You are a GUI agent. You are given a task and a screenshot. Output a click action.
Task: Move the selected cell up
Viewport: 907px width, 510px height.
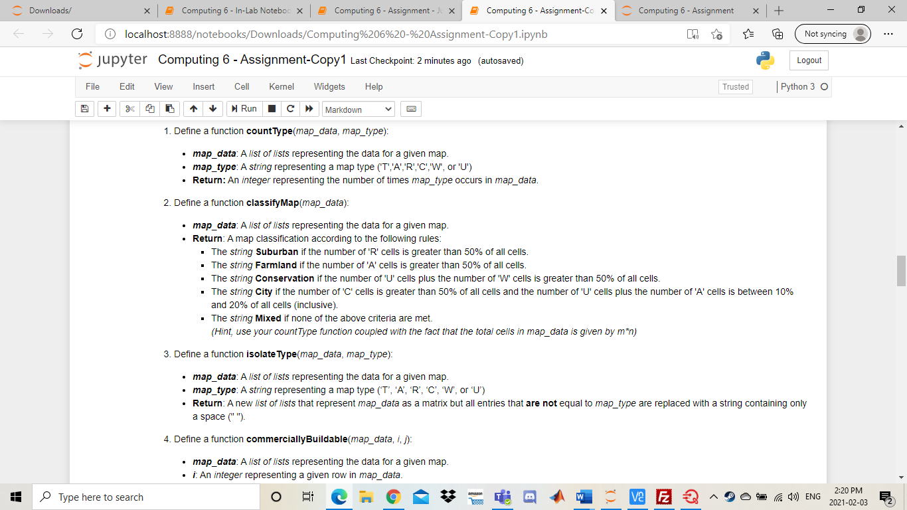193,108
